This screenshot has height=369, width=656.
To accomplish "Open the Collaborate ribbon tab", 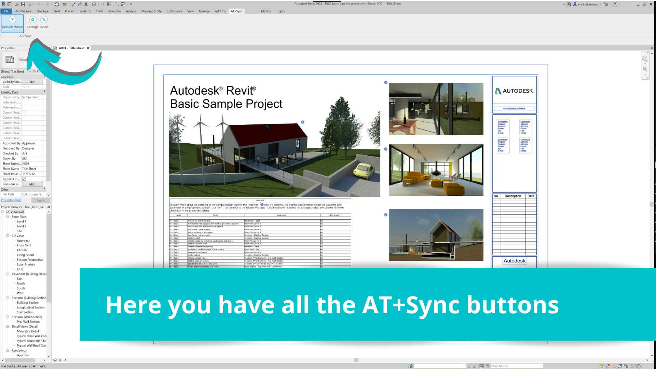I will pyautogui.click(x=174, y=11).
